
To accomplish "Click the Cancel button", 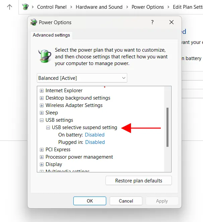I will [126, 201].
